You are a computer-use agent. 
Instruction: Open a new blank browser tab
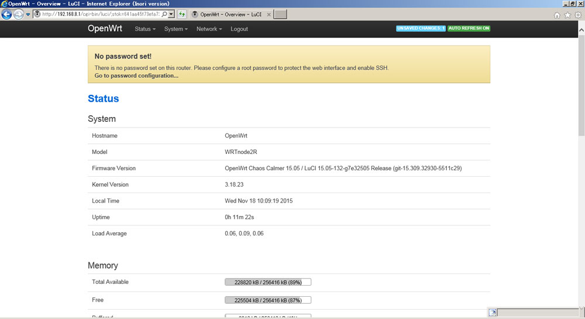pyautogui.click(x=281, y=14)
